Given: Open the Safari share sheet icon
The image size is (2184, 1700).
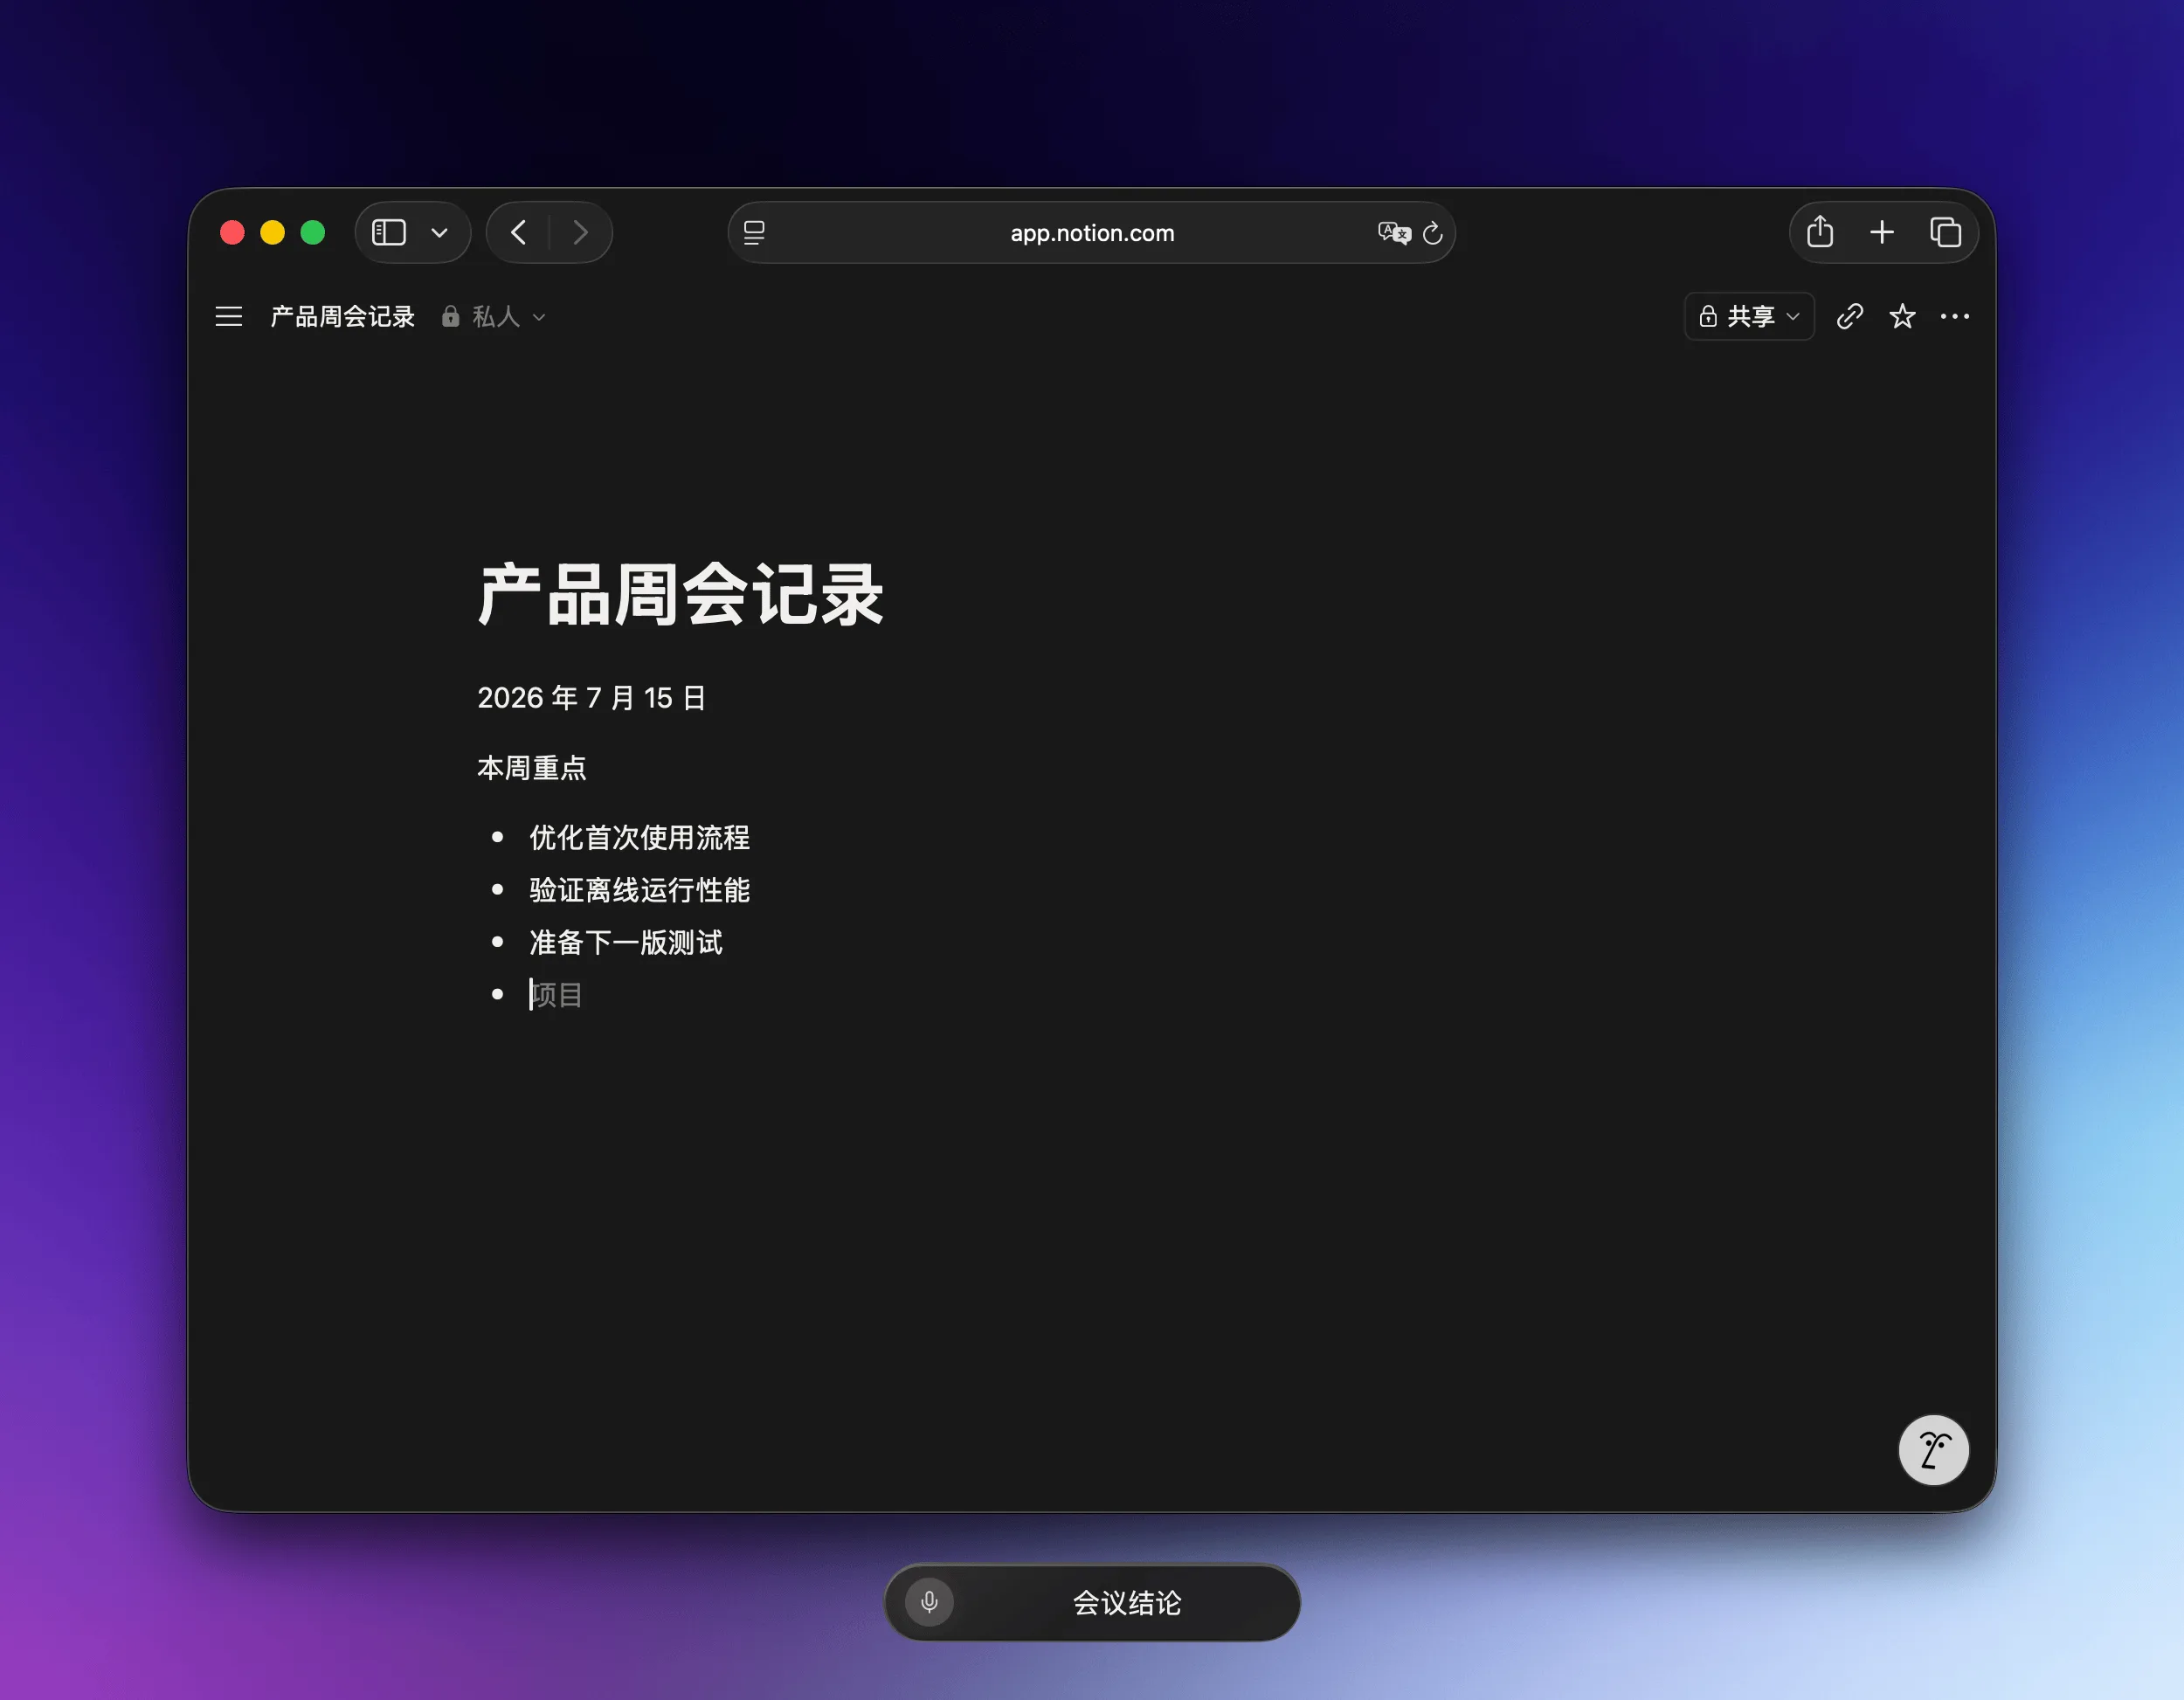Looking at the screenshot, I should tap(1820, 232).
